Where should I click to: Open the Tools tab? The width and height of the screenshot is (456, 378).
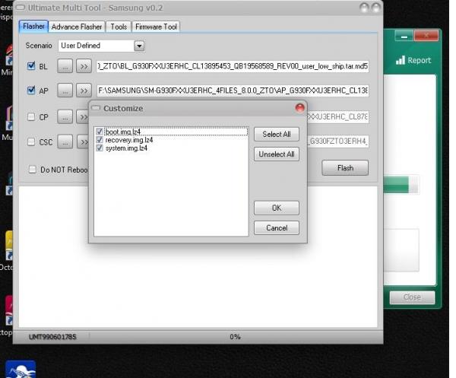pyautogui.click(x=119, y=27)
